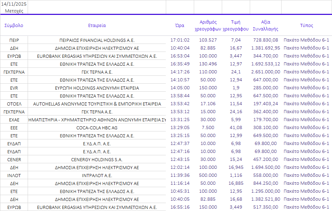Click the 2.651.000,00 transaction value cell
The image size is (332, 211).
pyautogui.click(x=265, y=72)
